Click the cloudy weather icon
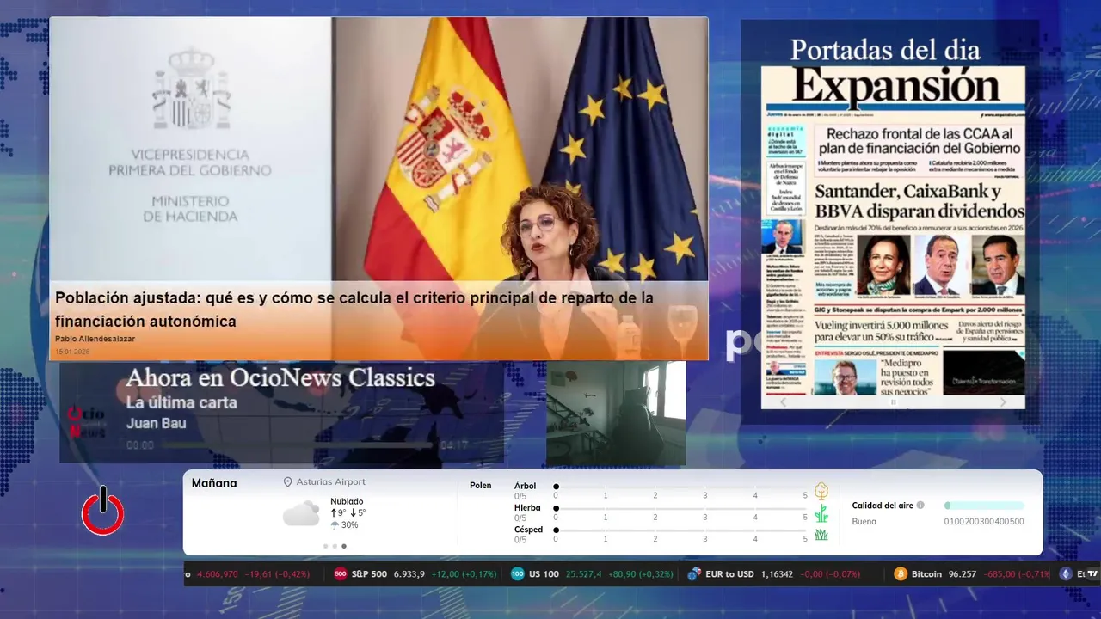Image resolution: width=1101 pixels, height=619 pixels. click(301, 514)
